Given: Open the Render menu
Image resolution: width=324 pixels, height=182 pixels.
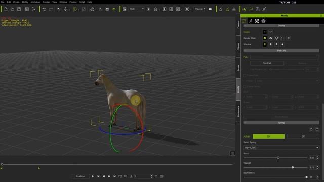Looking at the screenshot, I should point(46,2).
